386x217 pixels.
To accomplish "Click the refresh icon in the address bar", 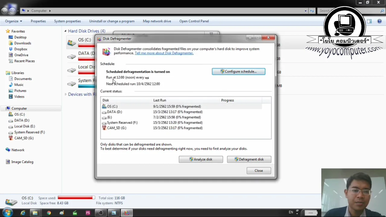I will (x=312, y=11).
